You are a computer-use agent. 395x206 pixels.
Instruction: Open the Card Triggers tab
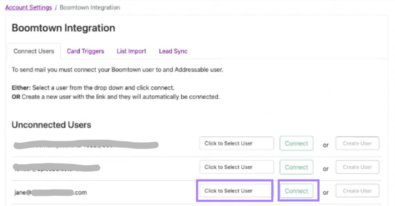(x=85, y=51)
